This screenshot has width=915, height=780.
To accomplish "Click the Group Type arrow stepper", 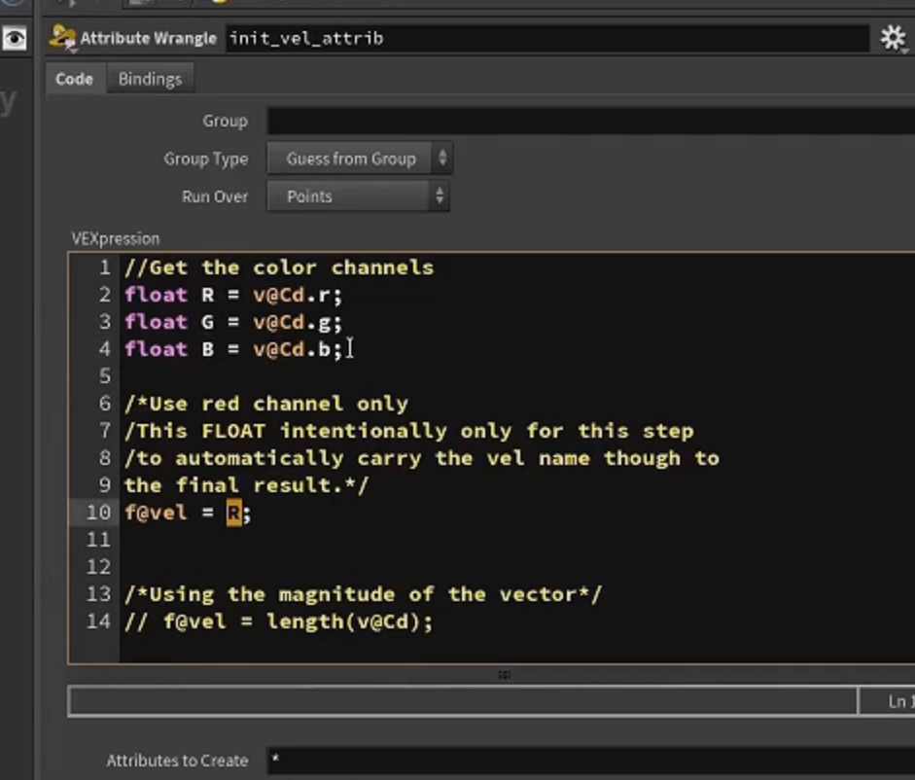I will 442,159.
